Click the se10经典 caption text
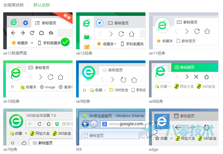This screenshot has height=154, width=223. (11, 101)
